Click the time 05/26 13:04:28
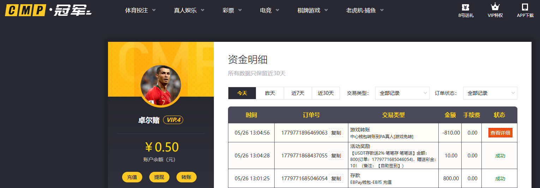540x188 pixels. (x=252, y=156)
